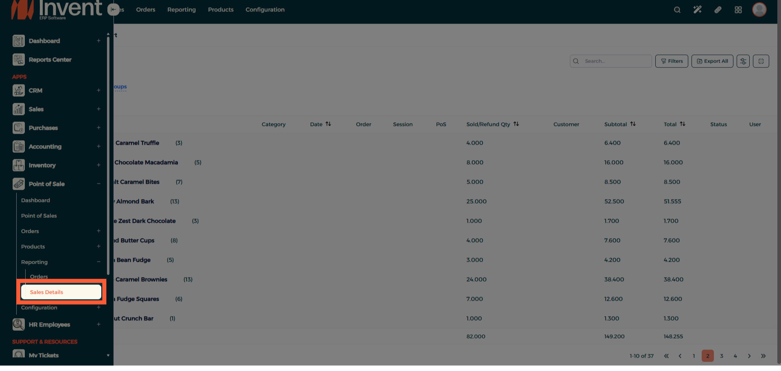Image resolution: width=781 pixels, height=371 pixels.
Task: Expand the Dashboard plus sign
Action: [x=98, y=41]
